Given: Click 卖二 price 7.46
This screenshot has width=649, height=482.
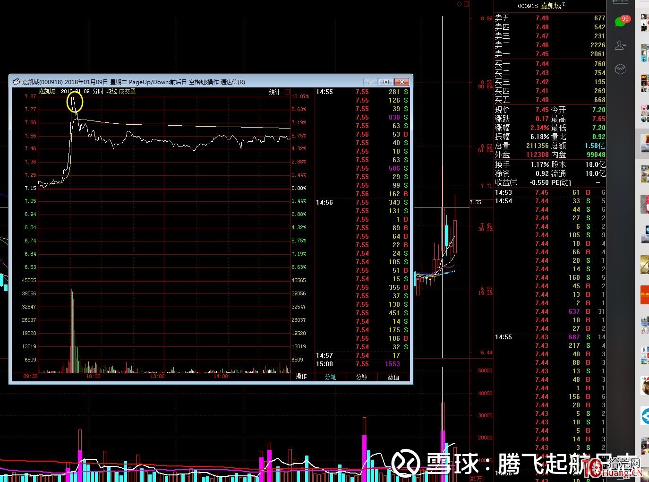Looking at the screenshot, I should [542, 45].
